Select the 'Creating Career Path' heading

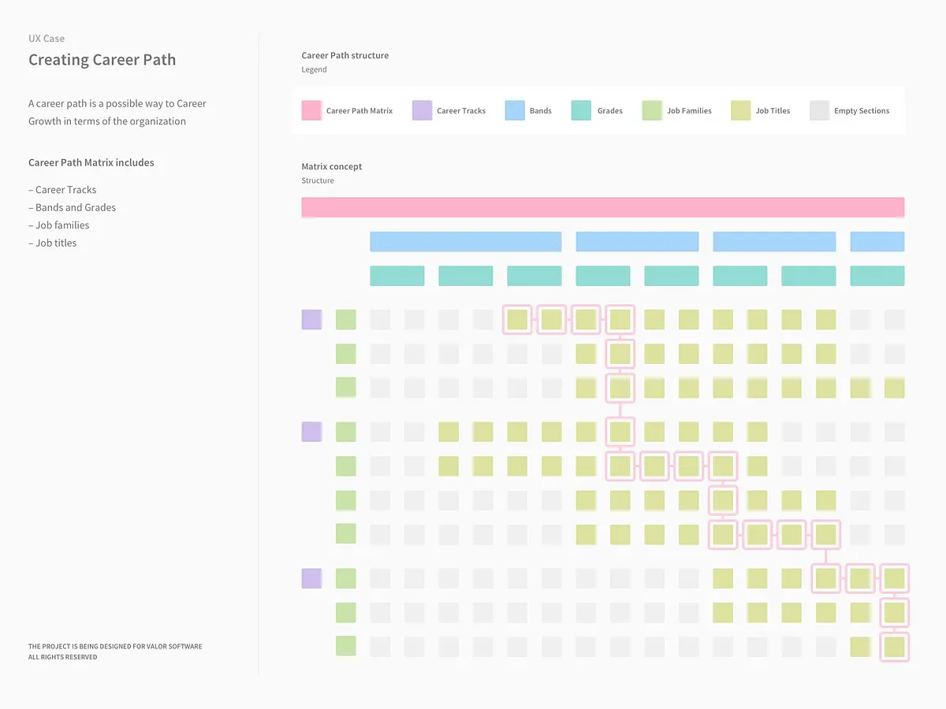pos(102,60)
